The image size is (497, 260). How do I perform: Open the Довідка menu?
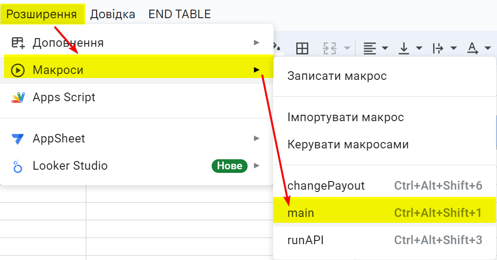click(x=112, y=14)
